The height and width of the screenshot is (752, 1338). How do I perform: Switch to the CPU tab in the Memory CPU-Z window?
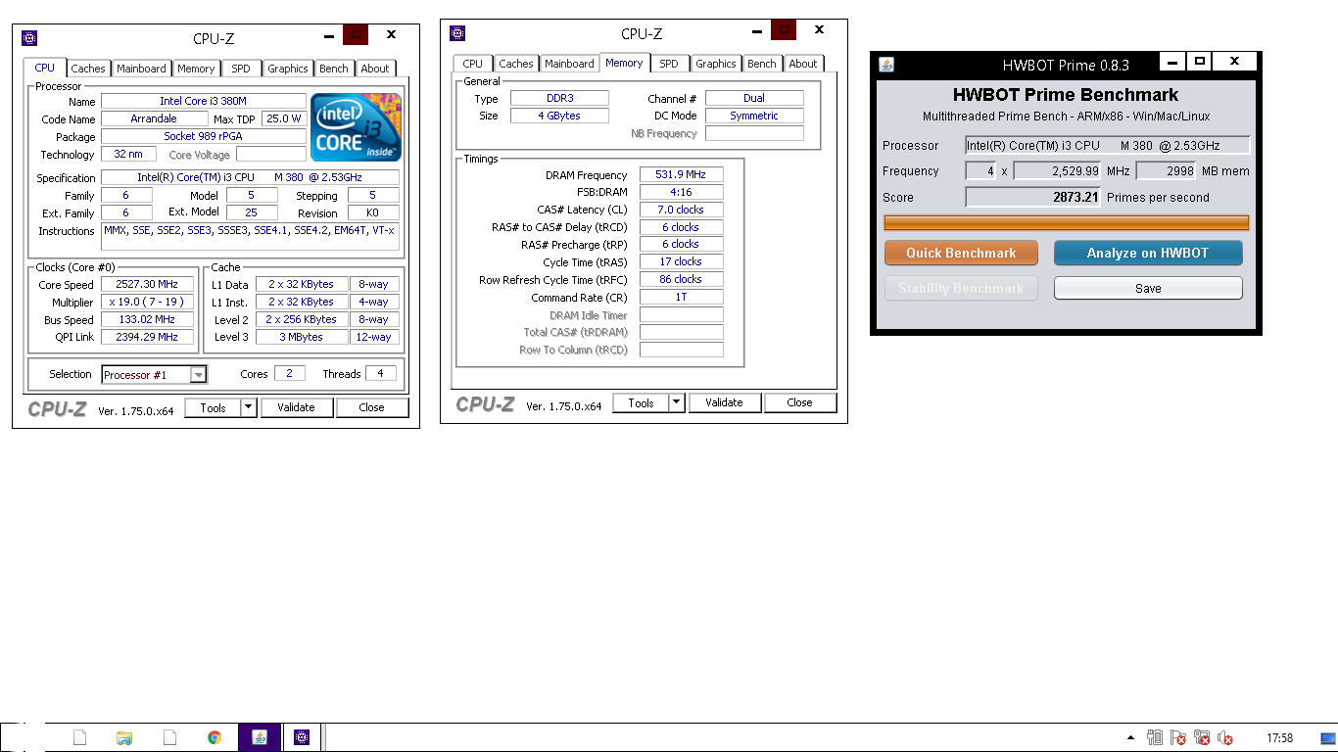[473, 64]
